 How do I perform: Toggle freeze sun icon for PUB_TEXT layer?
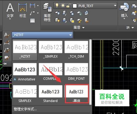(x=63, y=6)
